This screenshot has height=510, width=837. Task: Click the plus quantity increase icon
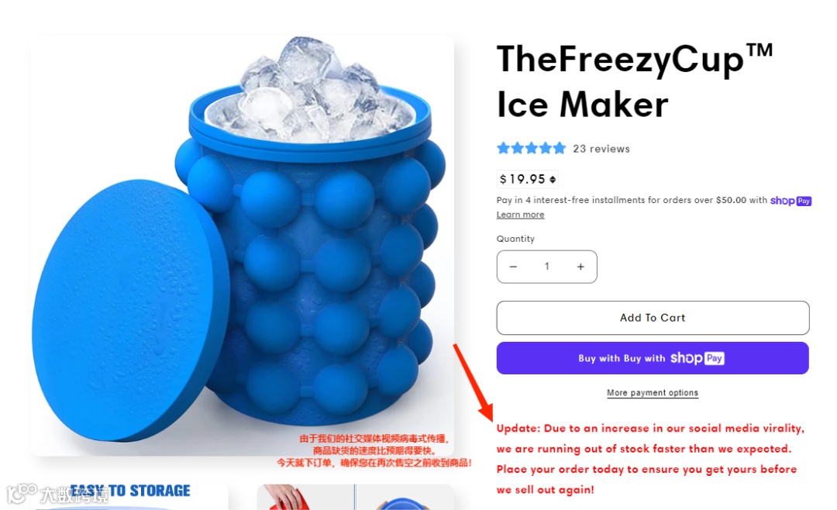click(580, 267)
